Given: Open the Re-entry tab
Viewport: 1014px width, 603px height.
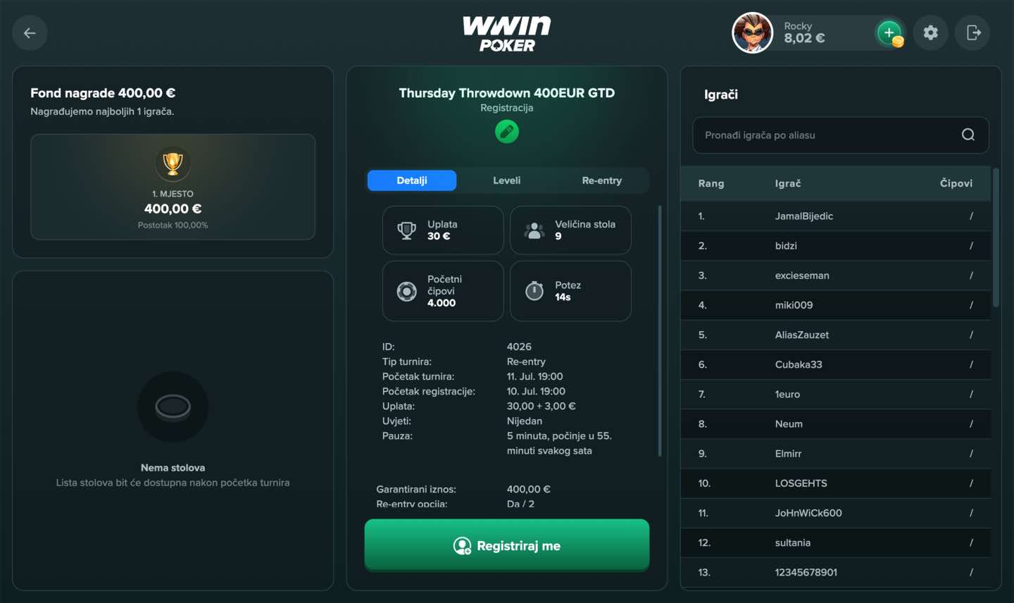Looking at the screenshot, I should [602, 180].
